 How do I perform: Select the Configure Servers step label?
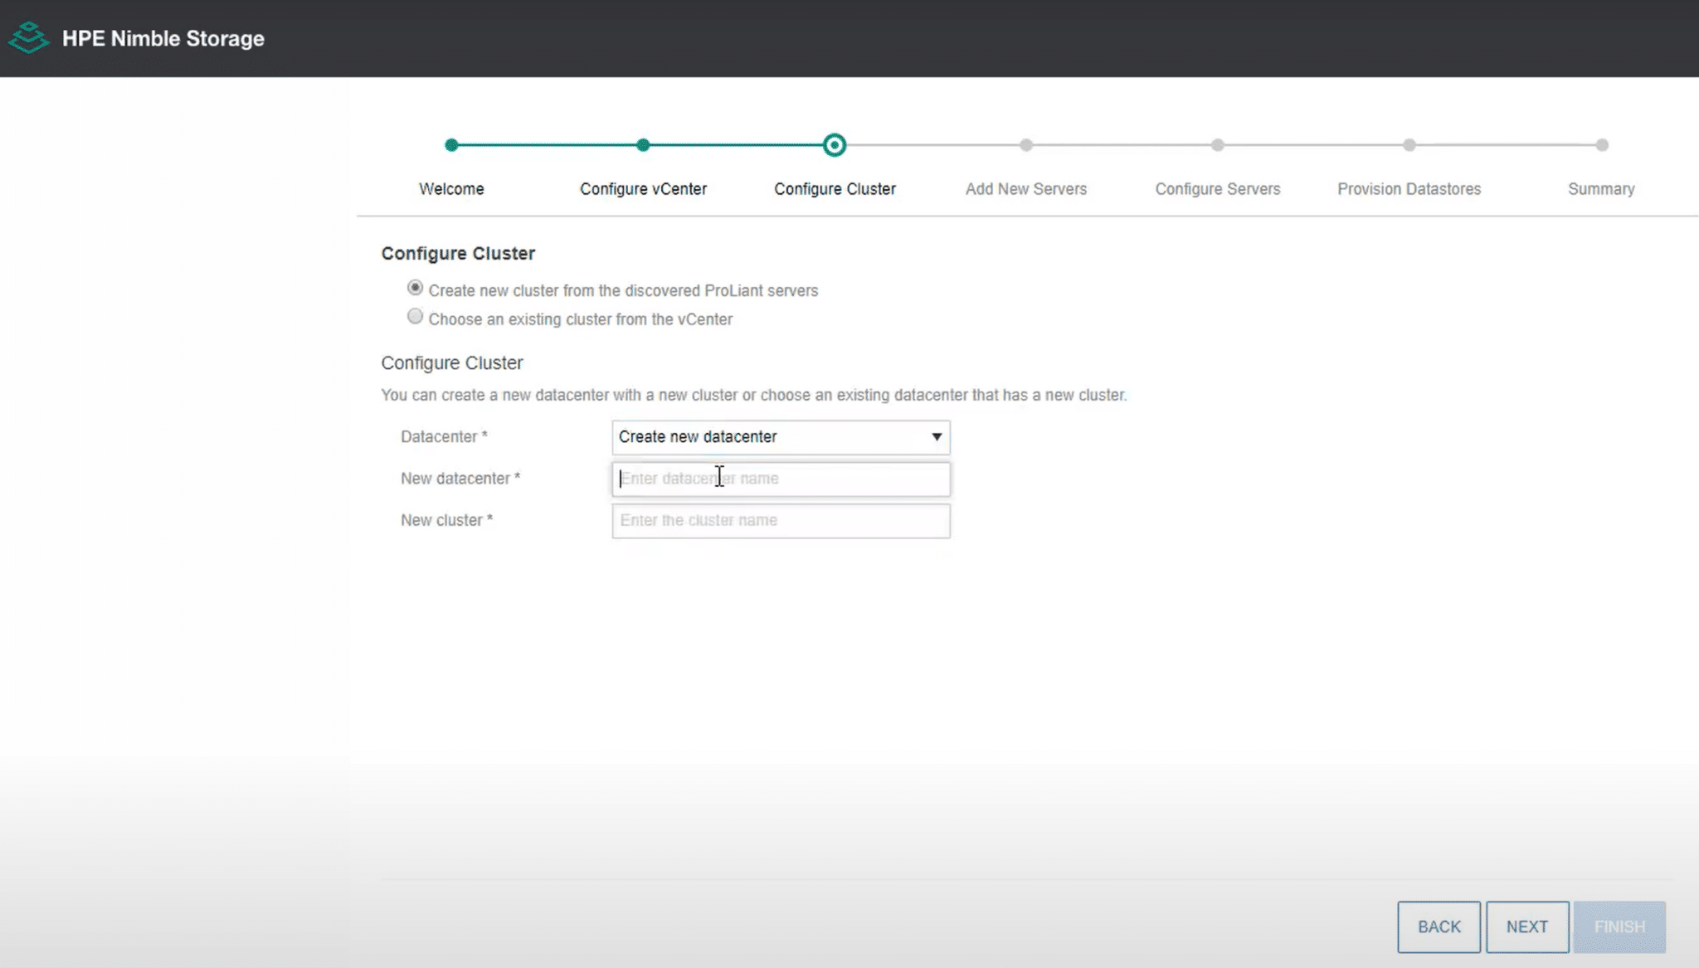[1218, 189]
